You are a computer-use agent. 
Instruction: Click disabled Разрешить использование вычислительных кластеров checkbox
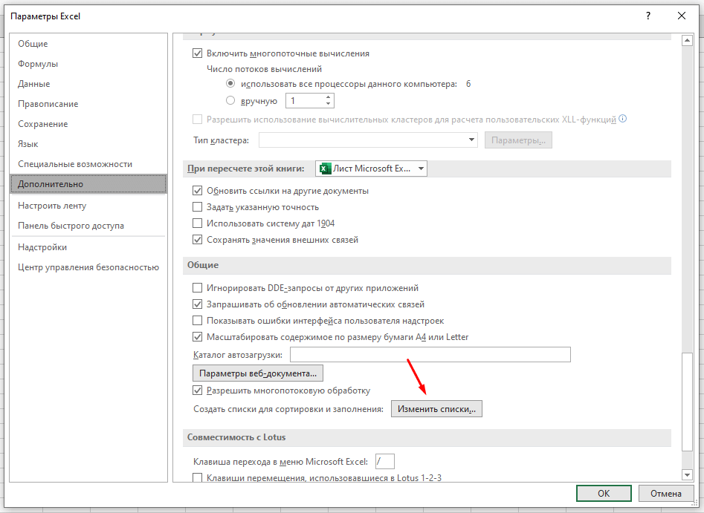[197, 120]
